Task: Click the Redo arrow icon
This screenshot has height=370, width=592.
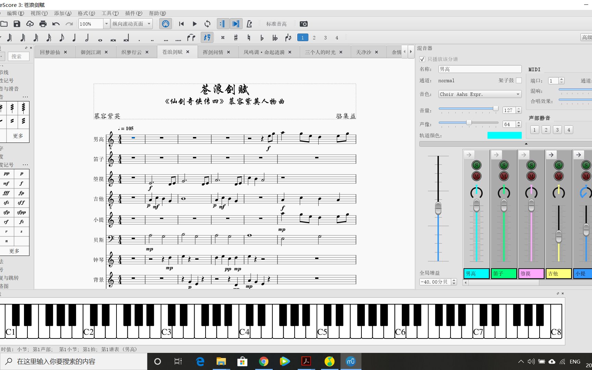Action: pos(69,24)
